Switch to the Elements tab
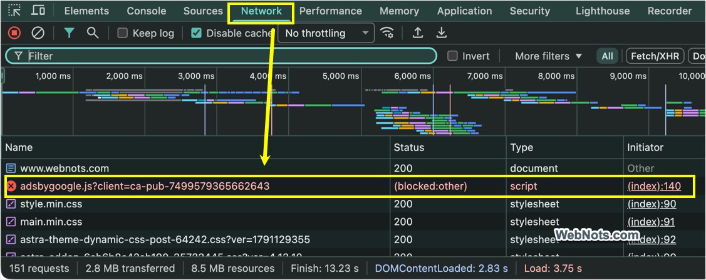 tap(86, 11)
